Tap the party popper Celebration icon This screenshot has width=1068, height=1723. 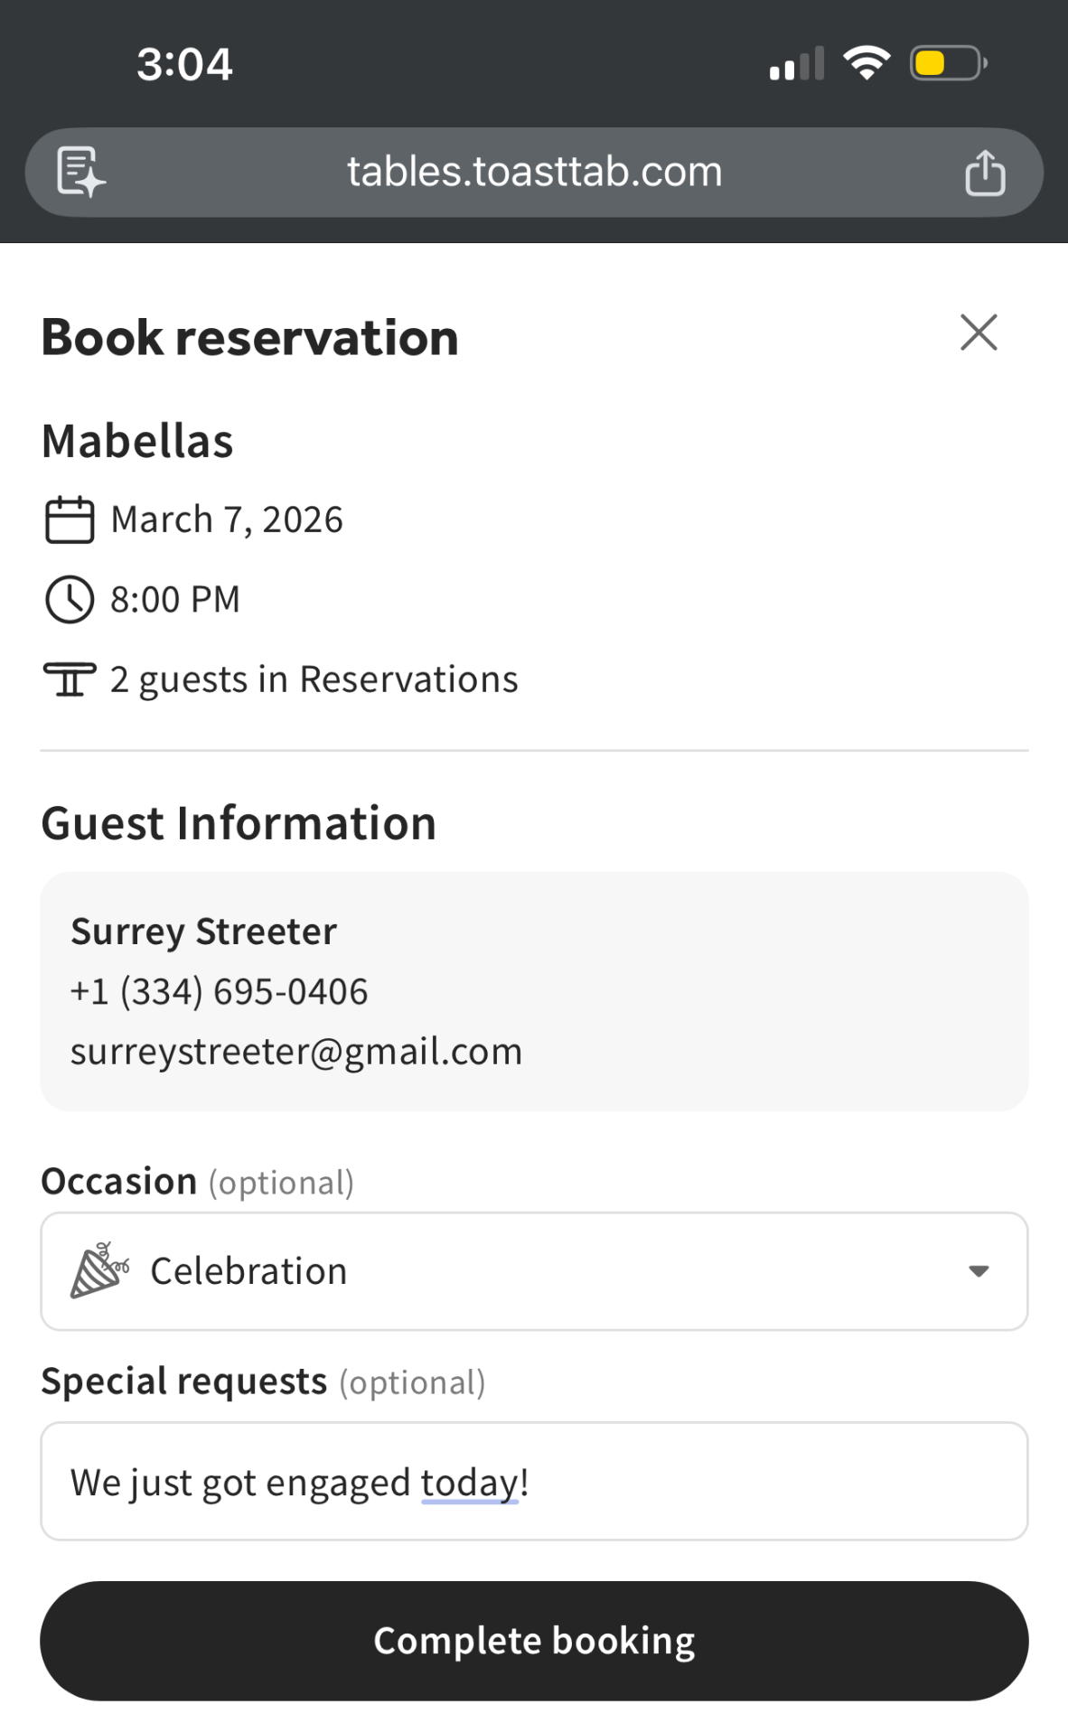(99, 1270)
